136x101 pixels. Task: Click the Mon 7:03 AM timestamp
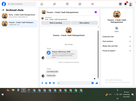pos(69,44)
